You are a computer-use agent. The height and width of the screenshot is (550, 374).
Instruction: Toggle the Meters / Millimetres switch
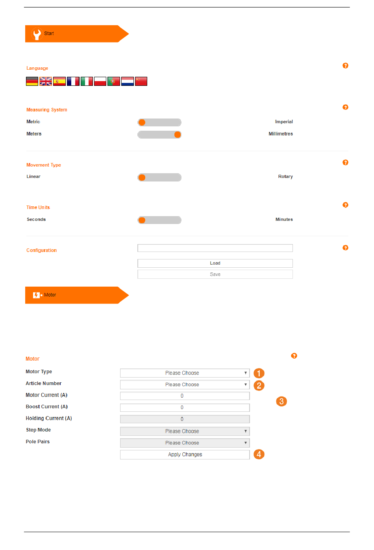click(159, 135)
